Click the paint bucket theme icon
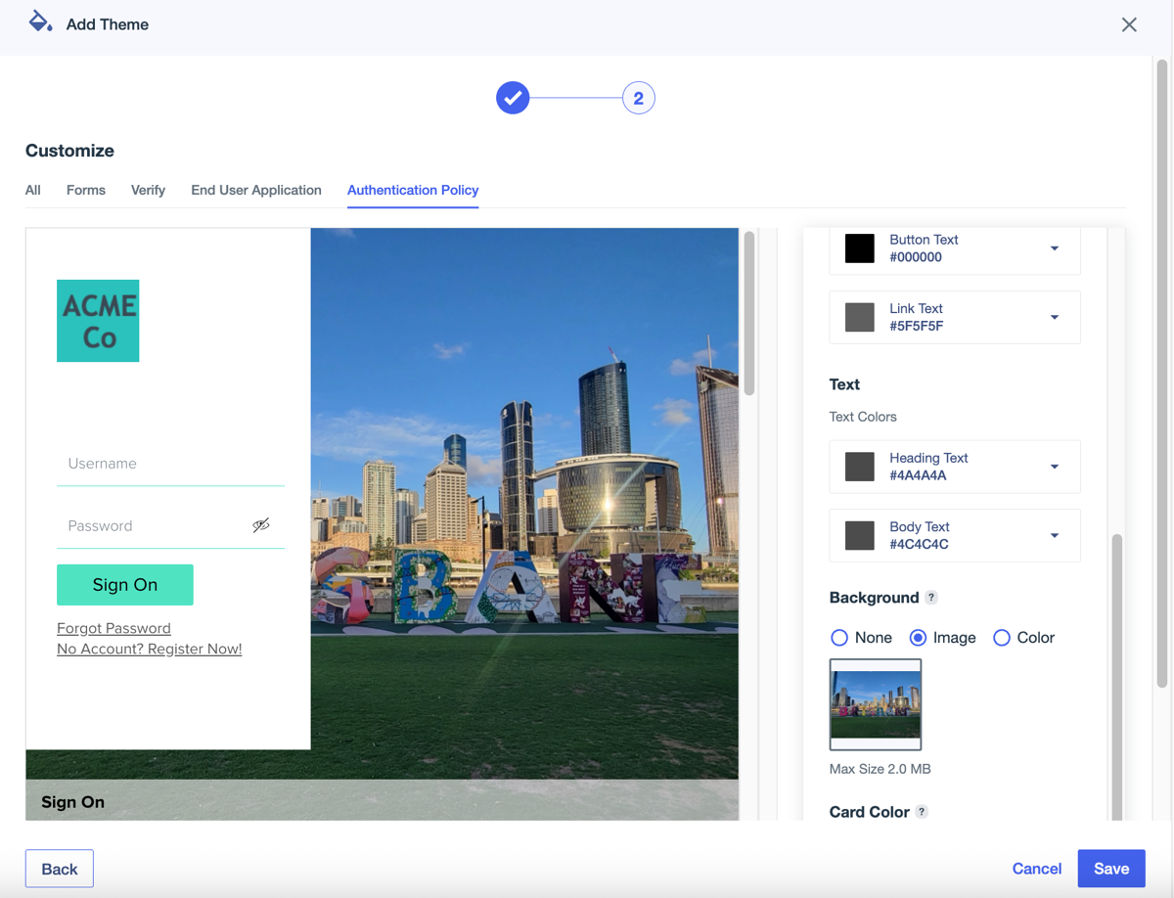 coord(39,22)
